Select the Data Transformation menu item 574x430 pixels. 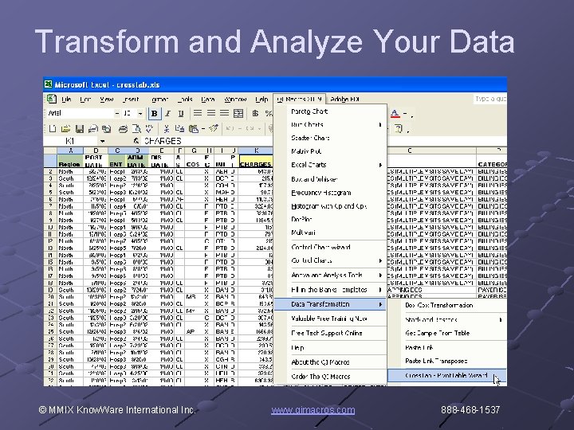point(330,304)
